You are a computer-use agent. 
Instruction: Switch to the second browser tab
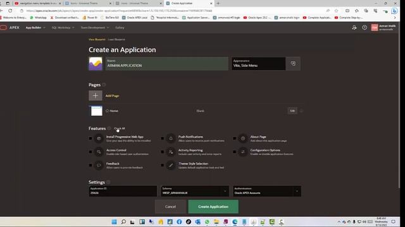tap(88, 3)
